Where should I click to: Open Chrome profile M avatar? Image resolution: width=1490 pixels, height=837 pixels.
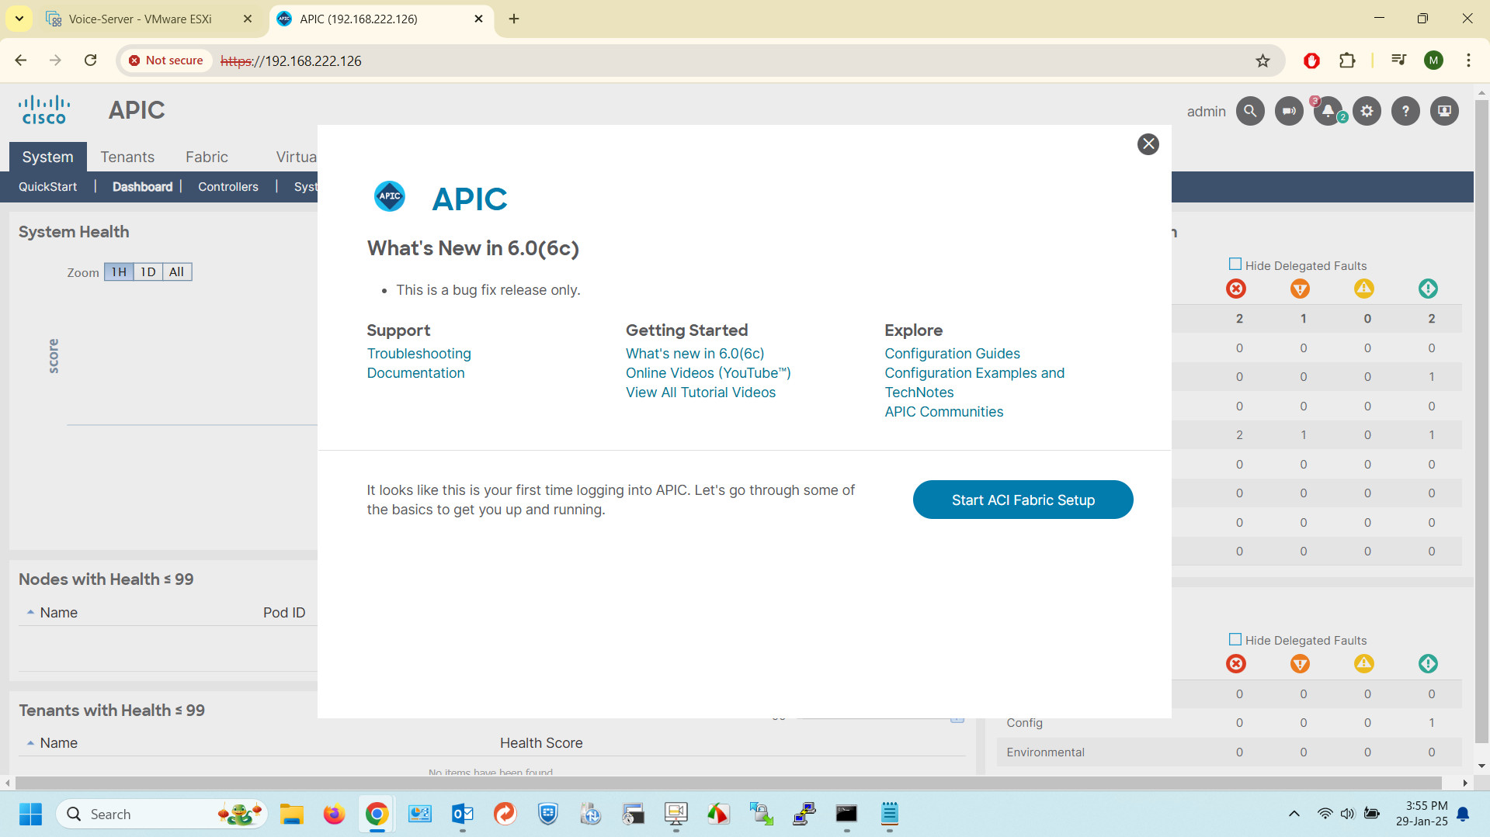coord(1433,61)
